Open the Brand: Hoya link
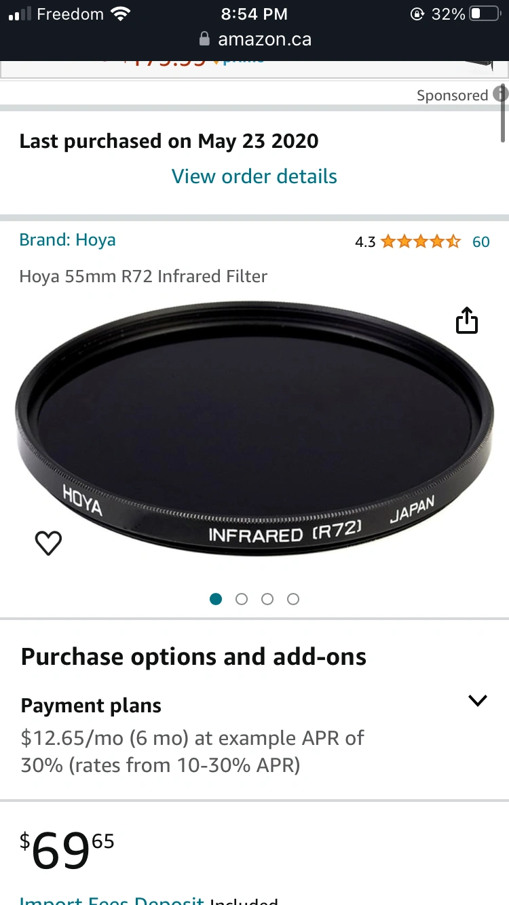Screen dimensions: 509x905 (67, 240)
